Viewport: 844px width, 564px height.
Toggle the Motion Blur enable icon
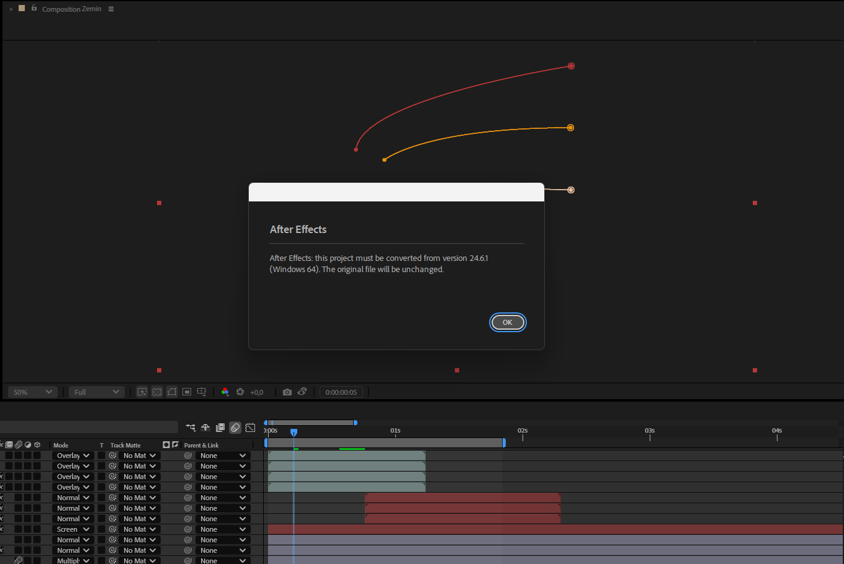pyautogui.click(x=235, y=428)
